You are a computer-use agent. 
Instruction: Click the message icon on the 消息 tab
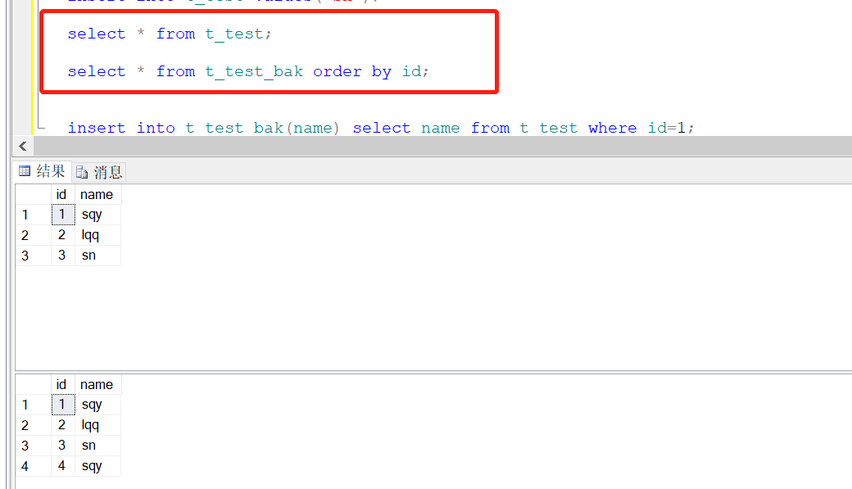83,171
